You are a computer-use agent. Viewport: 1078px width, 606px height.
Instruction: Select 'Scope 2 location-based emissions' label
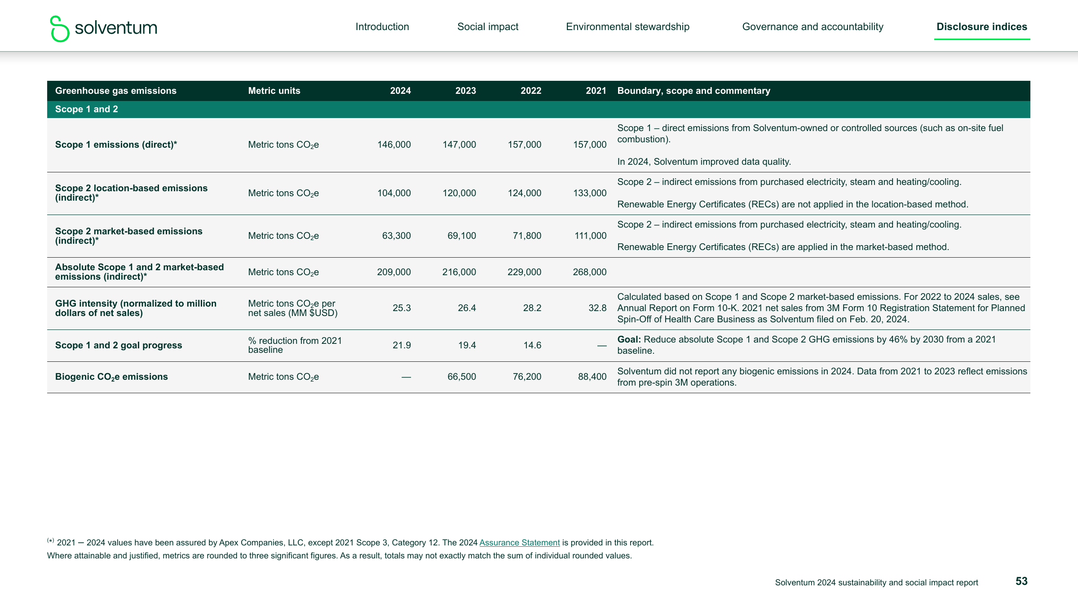click(x=131, y=193)
